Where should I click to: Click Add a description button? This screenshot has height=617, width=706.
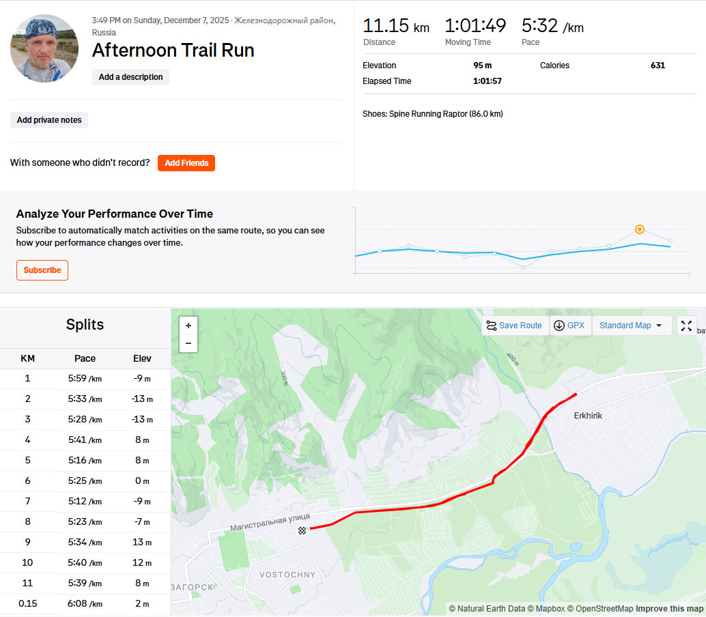point(130,77)
